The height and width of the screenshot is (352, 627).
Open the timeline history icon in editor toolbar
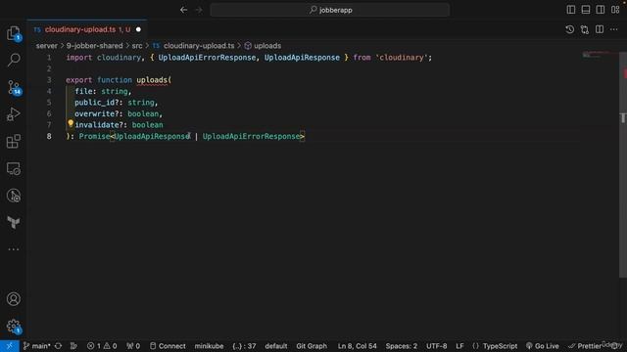click(570, 29)
